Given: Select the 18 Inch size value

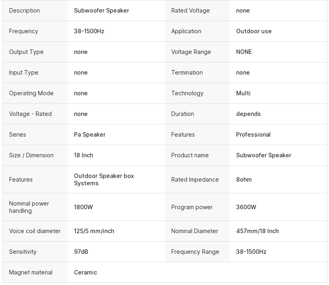Looking at the screenshot, I should [x=83, y=155].
